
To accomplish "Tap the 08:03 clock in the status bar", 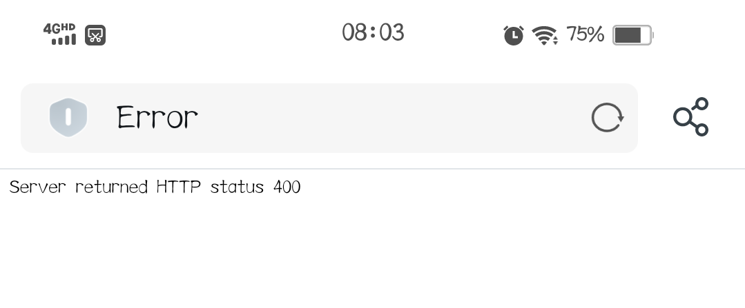I will (x=373, y=33).
